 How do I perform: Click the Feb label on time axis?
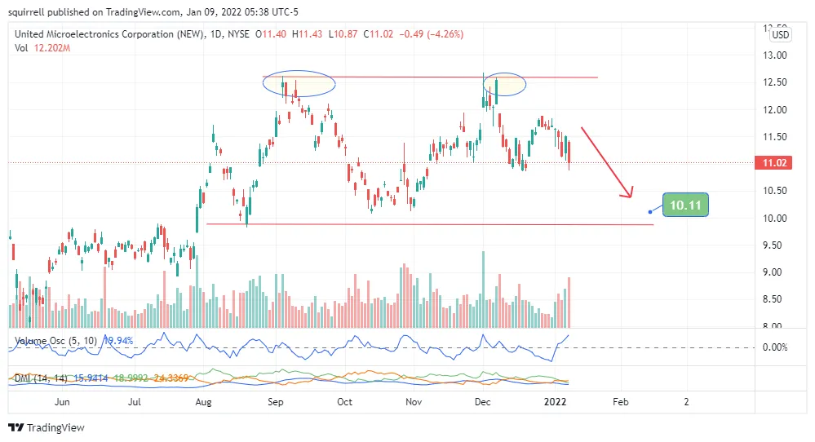coord(621,402)
